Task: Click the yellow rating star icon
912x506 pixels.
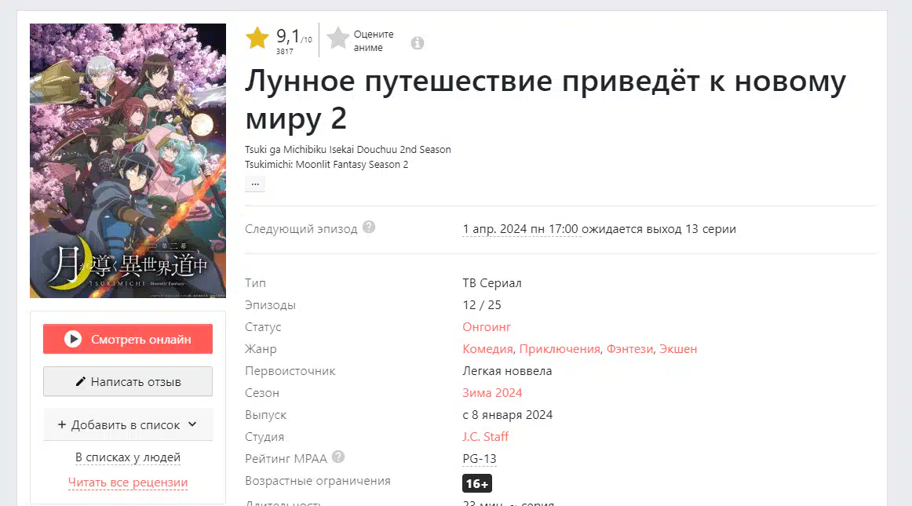Action: coord(257,38)
